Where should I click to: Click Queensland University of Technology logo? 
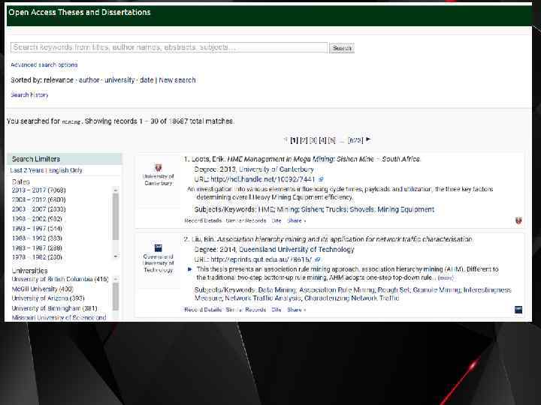[159, 247]
